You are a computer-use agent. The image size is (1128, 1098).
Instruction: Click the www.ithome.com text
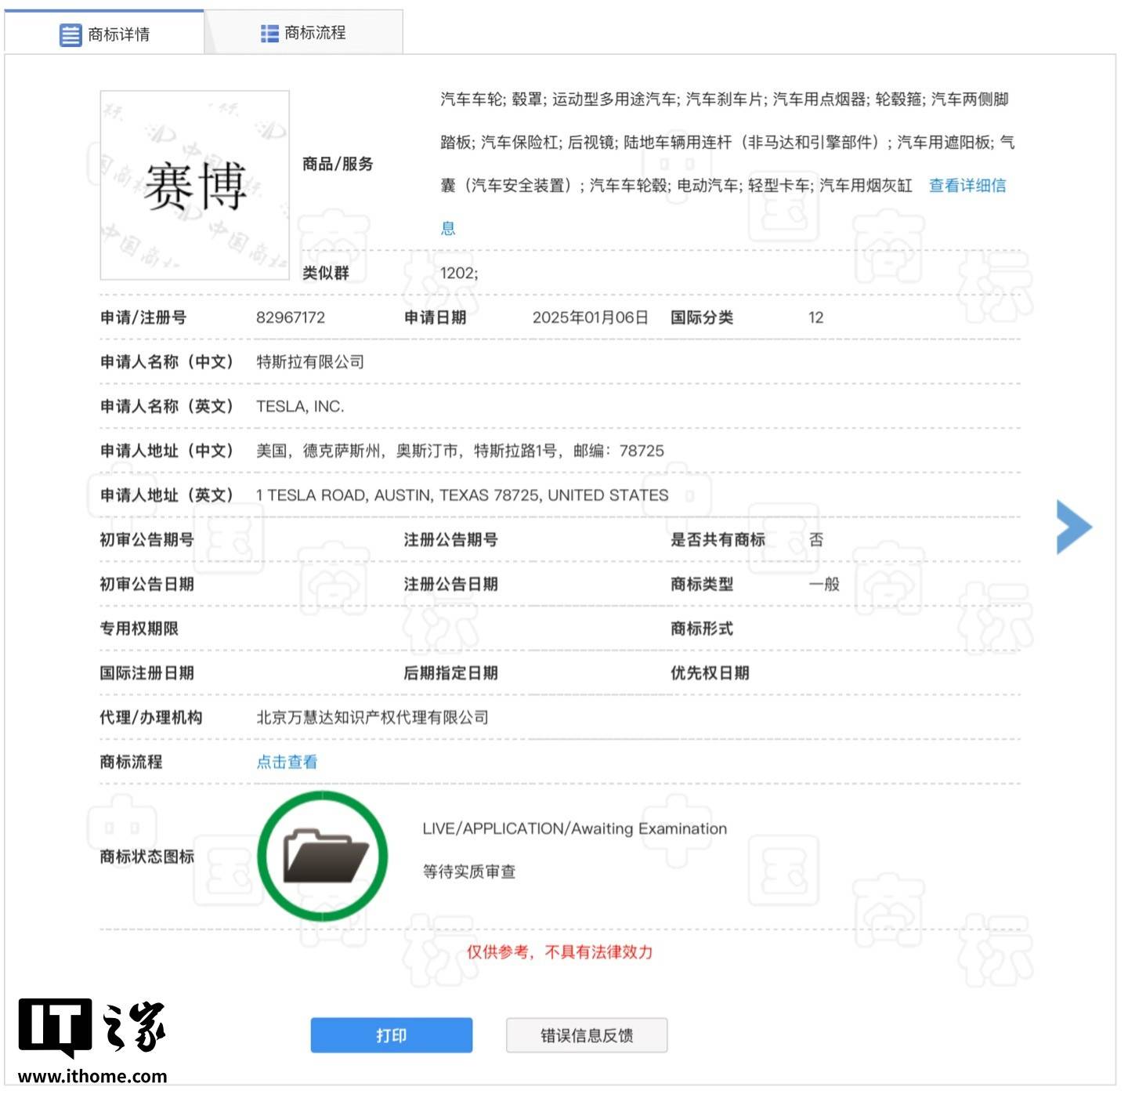(92, 1076)
